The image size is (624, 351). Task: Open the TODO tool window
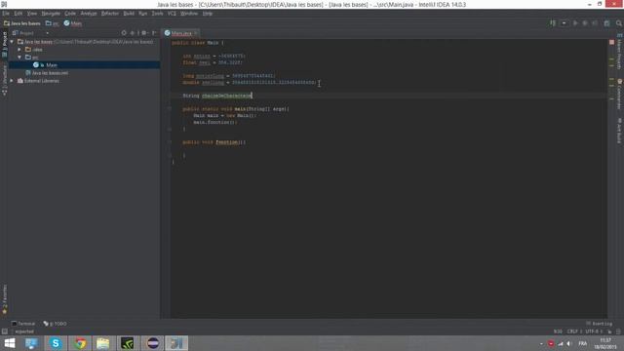click(55, 324)
